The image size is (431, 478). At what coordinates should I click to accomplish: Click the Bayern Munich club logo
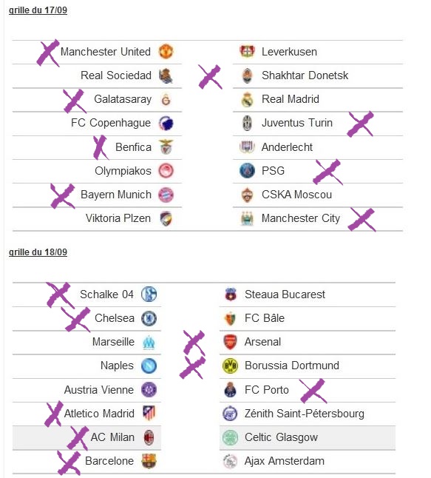[166, 195]
